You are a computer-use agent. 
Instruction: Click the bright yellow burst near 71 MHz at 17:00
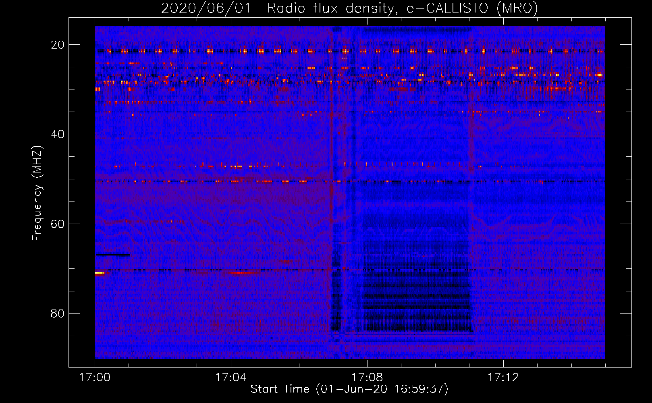pyautogui.click(x=100, y=273)
